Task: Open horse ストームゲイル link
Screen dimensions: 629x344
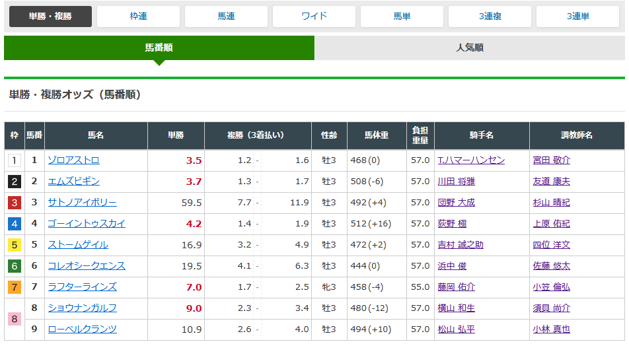Action: tap(78, 245)
